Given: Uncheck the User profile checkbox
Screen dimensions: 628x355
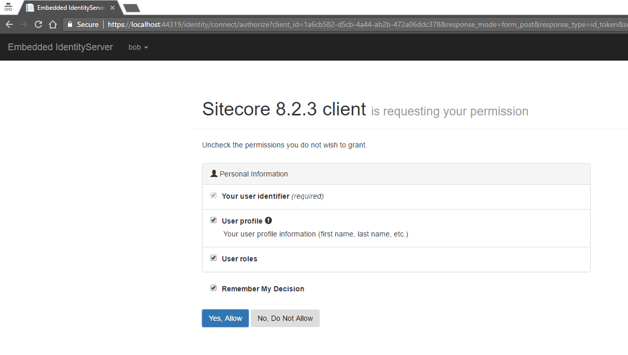Looking at the screenshot, I should click(x=213, y=220).
